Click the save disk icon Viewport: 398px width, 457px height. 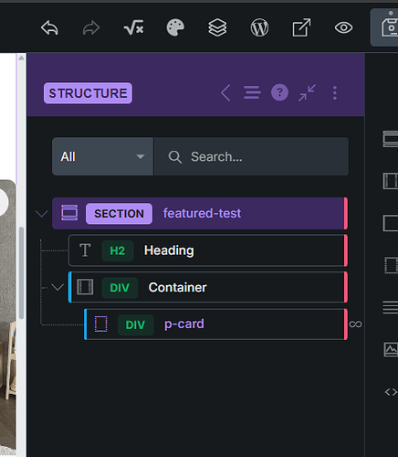(x=388, y=27)
